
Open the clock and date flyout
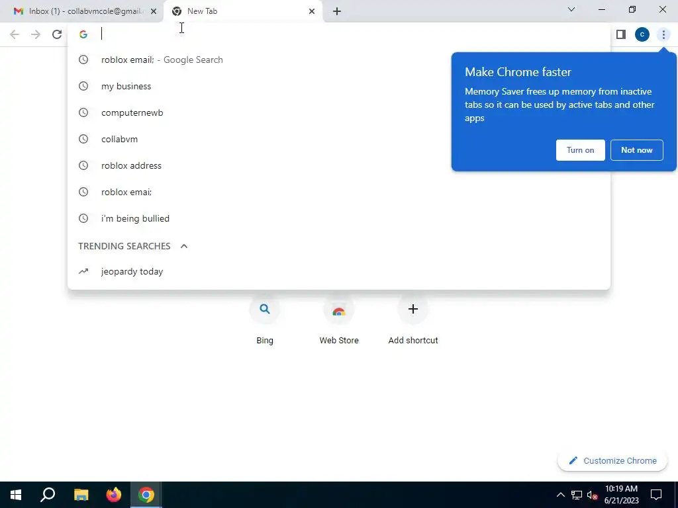[621, 495]
